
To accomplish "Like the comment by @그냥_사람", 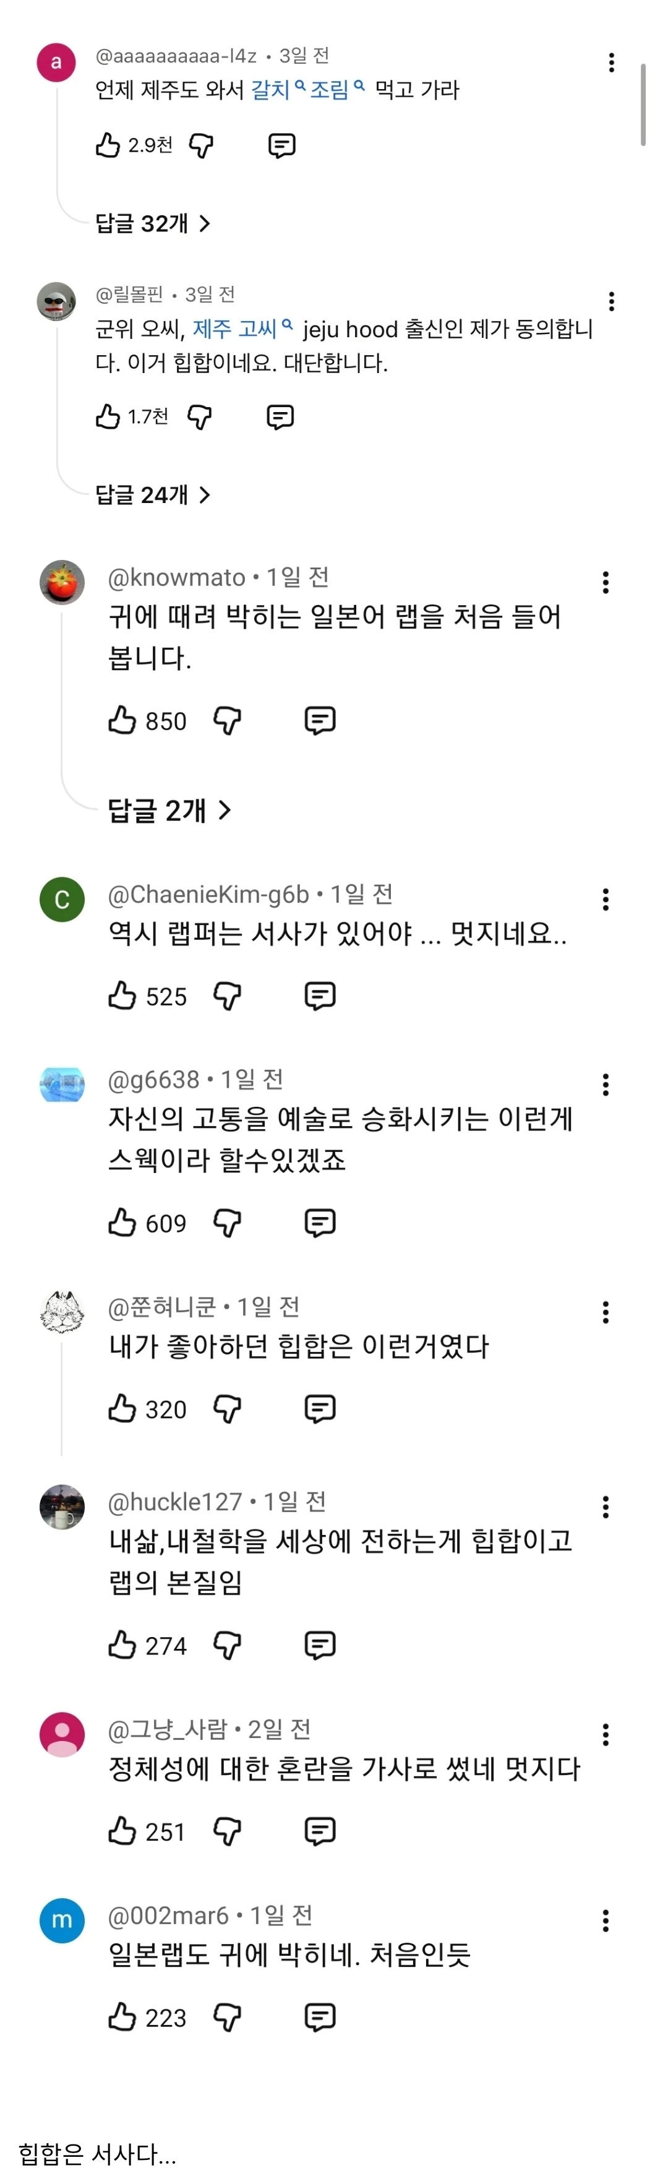I will click(122, 1831).
